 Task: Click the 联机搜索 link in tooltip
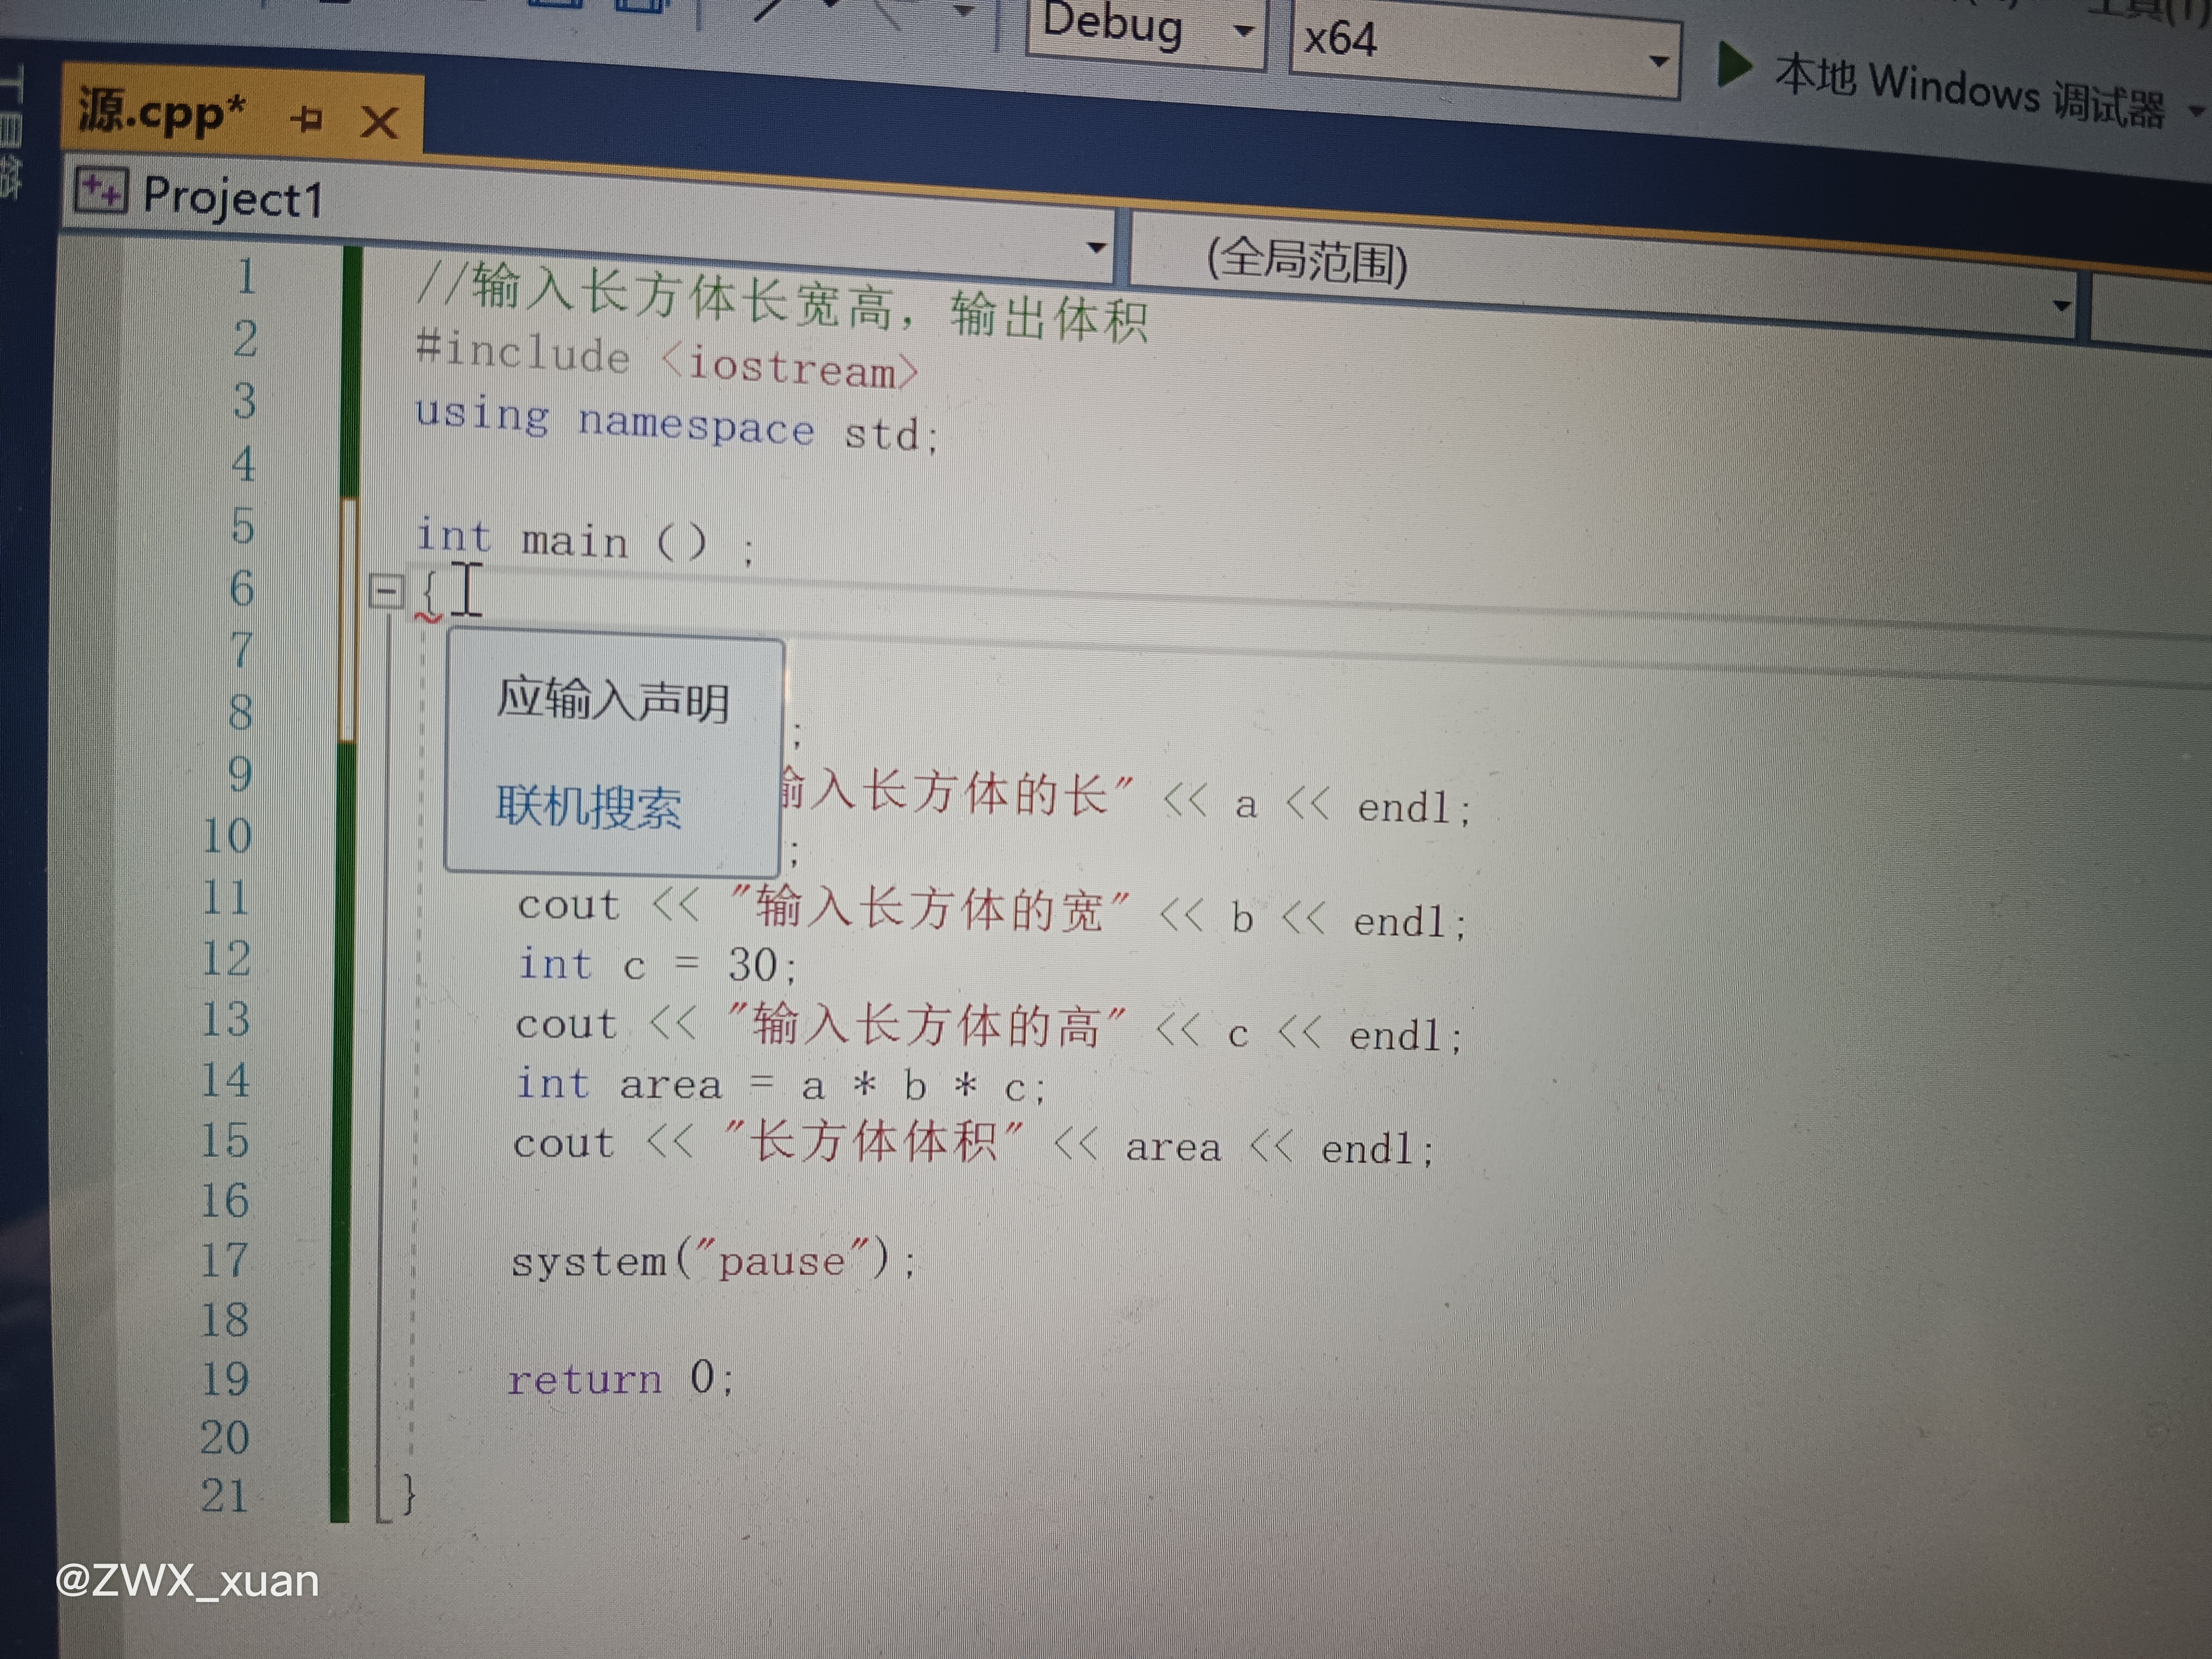(588, 806)
